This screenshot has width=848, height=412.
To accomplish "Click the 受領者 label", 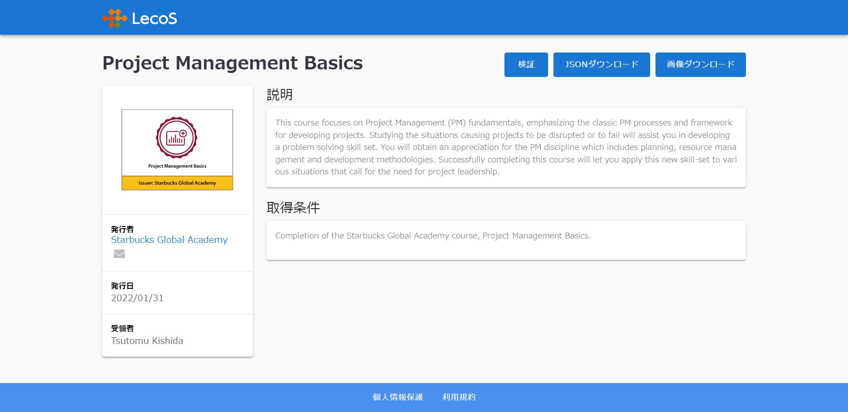I will click(x=123, y=328).
